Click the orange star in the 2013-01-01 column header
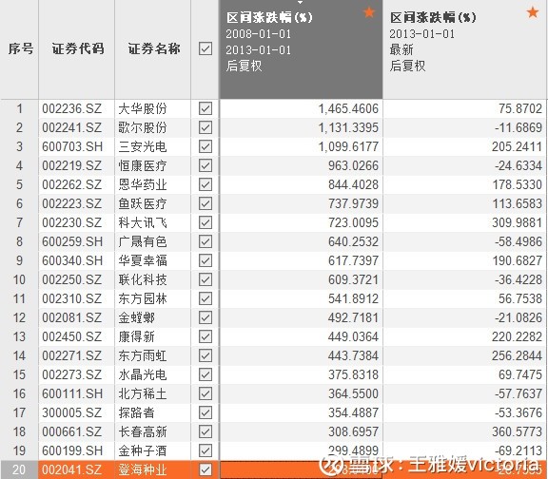This screenshot has width=548, height=479. coord(533,12)
